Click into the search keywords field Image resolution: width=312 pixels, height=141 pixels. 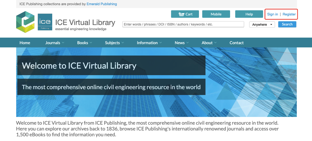point(183,24)
